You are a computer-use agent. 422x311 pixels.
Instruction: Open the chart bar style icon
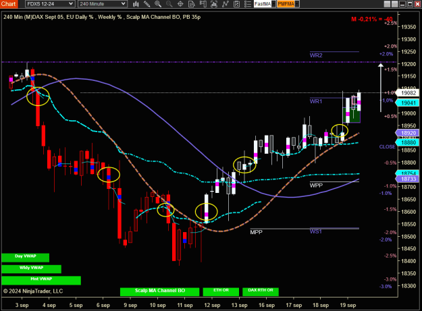[136, 4]
